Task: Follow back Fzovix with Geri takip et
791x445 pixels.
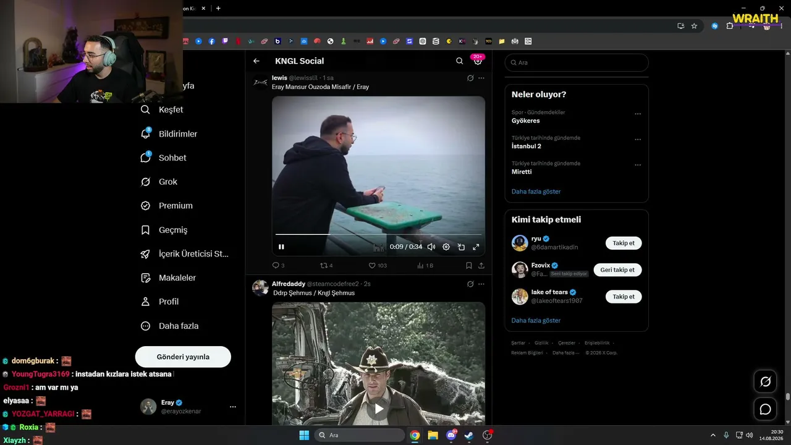Action: tap(617, 269)
